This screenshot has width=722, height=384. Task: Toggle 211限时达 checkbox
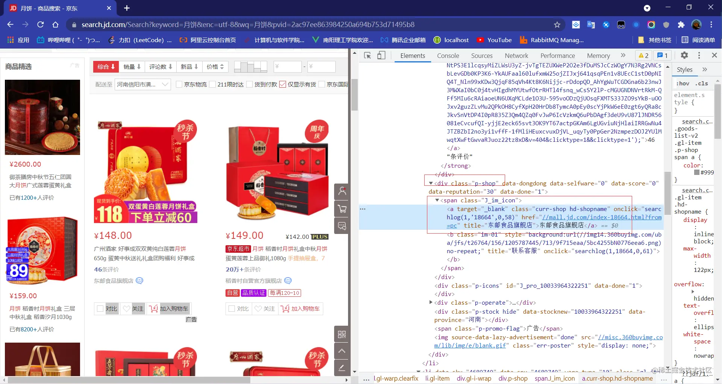click(x=213, y=84)
